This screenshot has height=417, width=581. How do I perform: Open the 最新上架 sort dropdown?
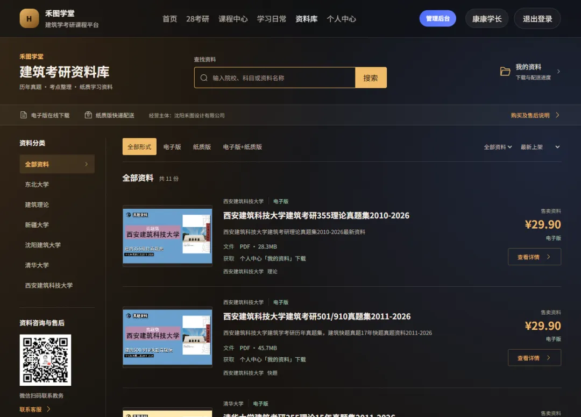coord(540,147)
